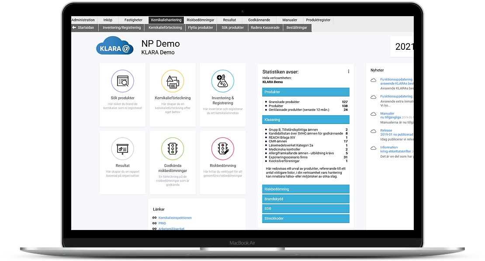The width and height of the screenshot is (485, 261).
Task: Open the Godkännande menu
Action: pyautogui.click(x=259, y=20)
